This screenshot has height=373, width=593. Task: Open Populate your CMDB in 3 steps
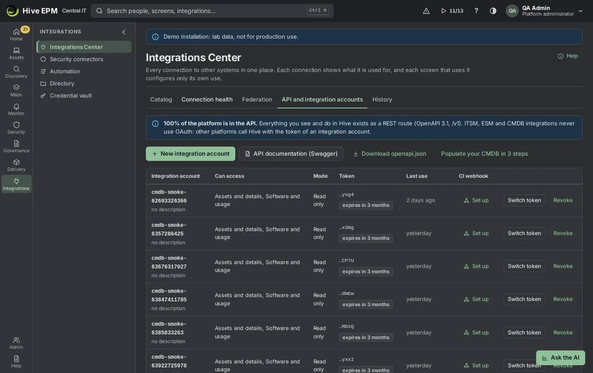[484, 154]
